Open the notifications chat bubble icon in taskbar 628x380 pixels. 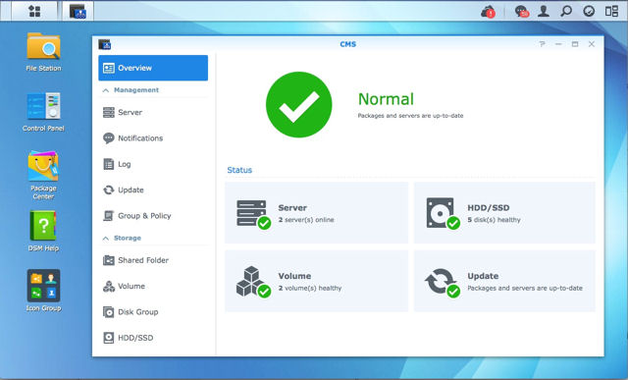click(522, 11)
